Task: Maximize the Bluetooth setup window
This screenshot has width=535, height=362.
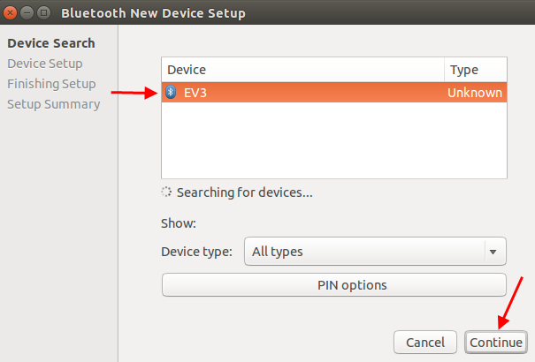Action: click(x=43, y=13)
